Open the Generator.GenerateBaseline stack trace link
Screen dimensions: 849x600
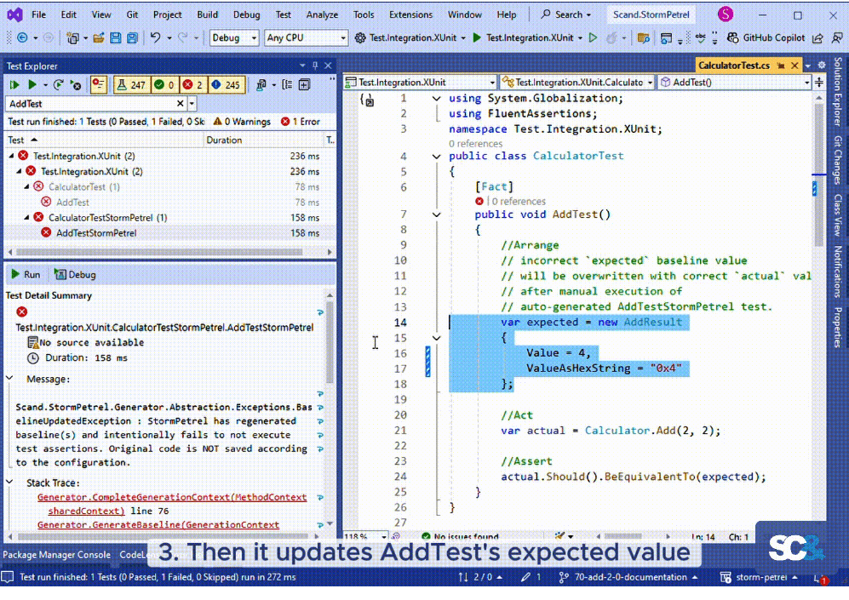[158, 525]
